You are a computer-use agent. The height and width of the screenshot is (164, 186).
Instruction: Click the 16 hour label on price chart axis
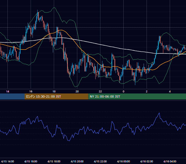[x=31, y=92]
